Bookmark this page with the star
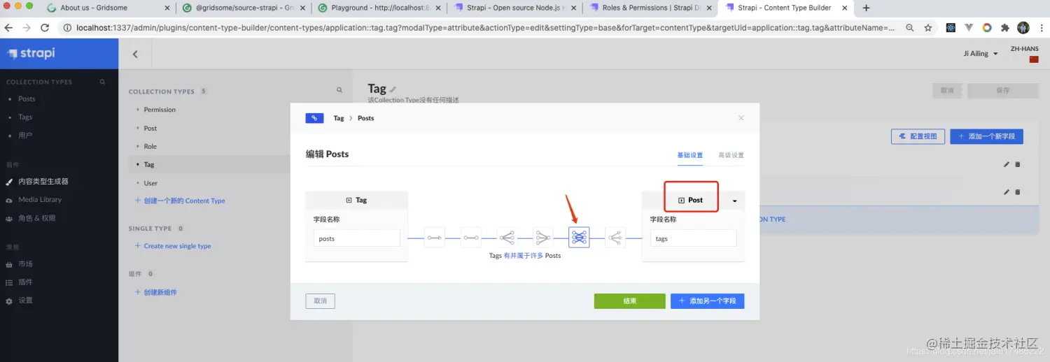Screen dimensions: 1050x362 (x=928, y=28)
